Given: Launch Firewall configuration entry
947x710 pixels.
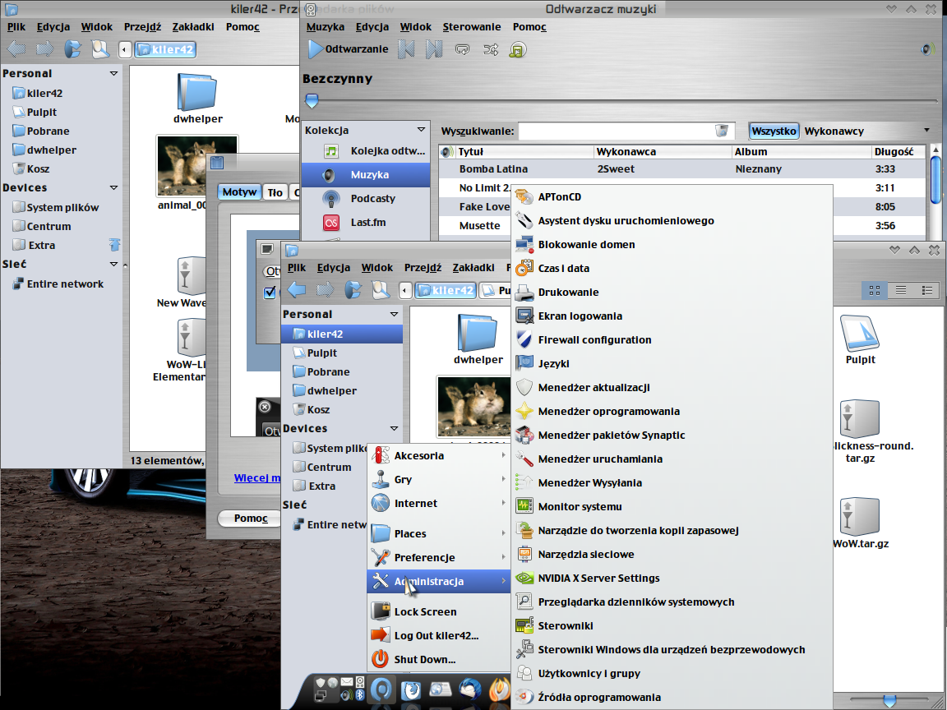Looking at the screenshot, I should tap(672, 340).
